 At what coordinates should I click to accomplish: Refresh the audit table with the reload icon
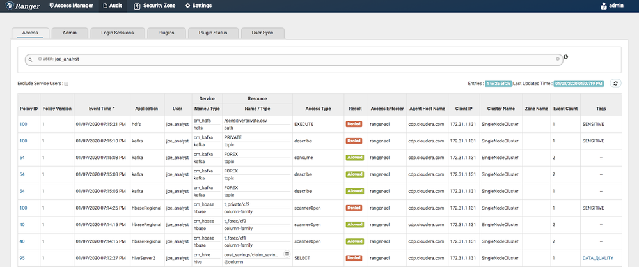tap(615, 83)
